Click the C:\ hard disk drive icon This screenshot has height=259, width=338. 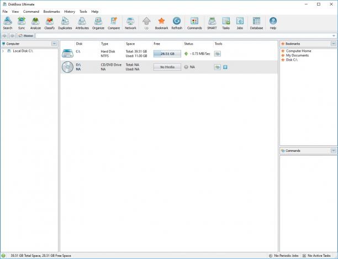pyautogui.click(x=67, y=54)
